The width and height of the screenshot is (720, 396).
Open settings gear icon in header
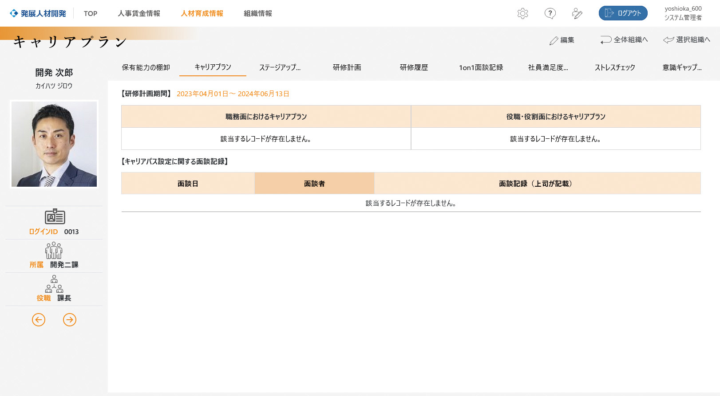point(522,13)
